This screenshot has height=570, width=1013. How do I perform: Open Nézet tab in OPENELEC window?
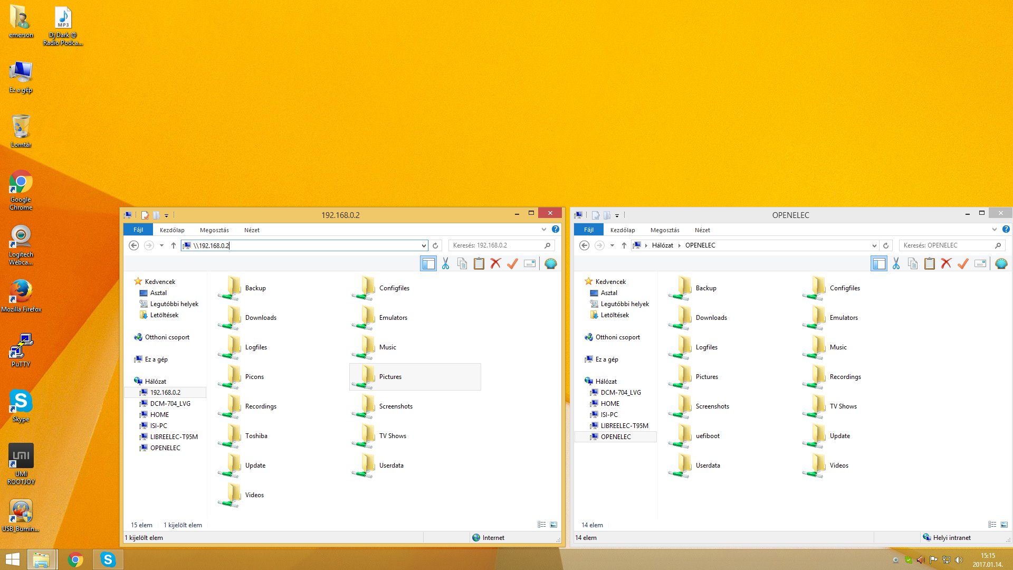702,230
